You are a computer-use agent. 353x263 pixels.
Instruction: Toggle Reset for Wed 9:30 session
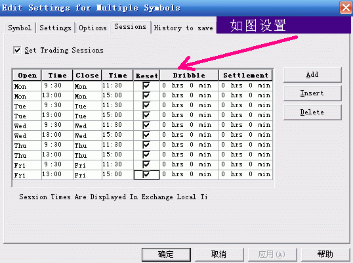point(146,125)
